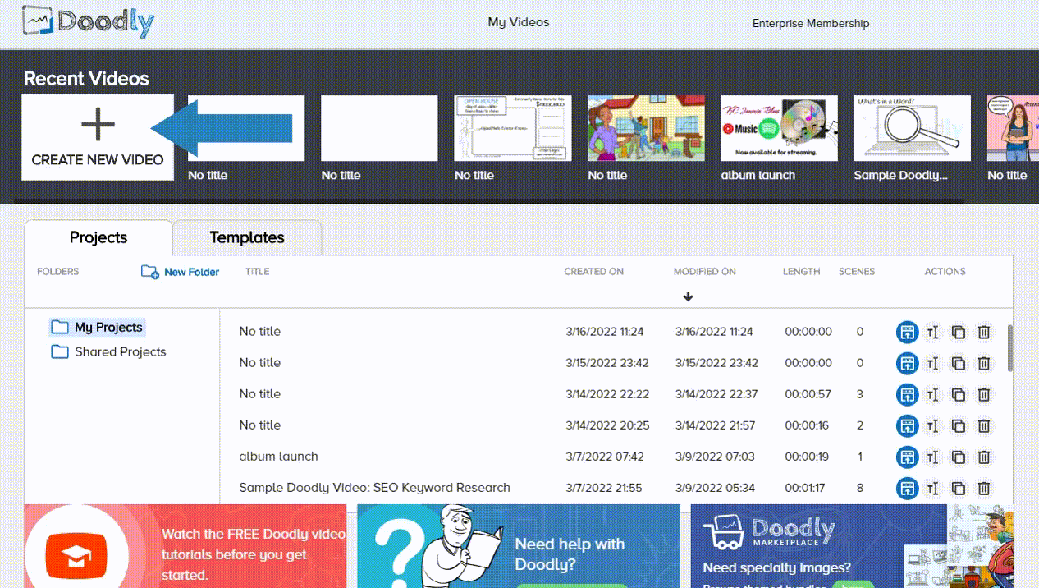Open the project created 3/15/2022 23:42 via its blue icon

pos(907,364)
